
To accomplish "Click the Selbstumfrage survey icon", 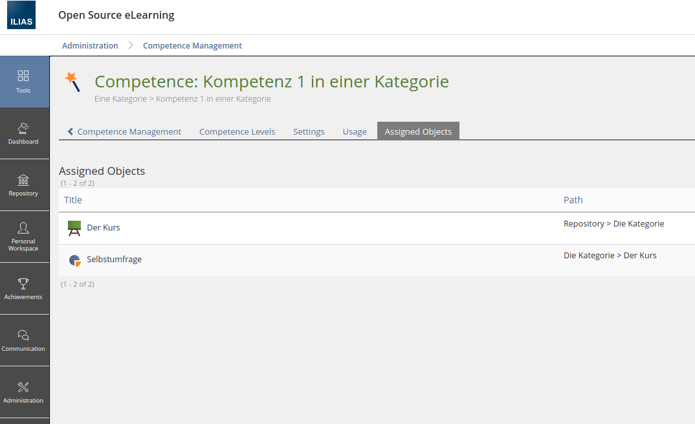I will tap(74, 260).
